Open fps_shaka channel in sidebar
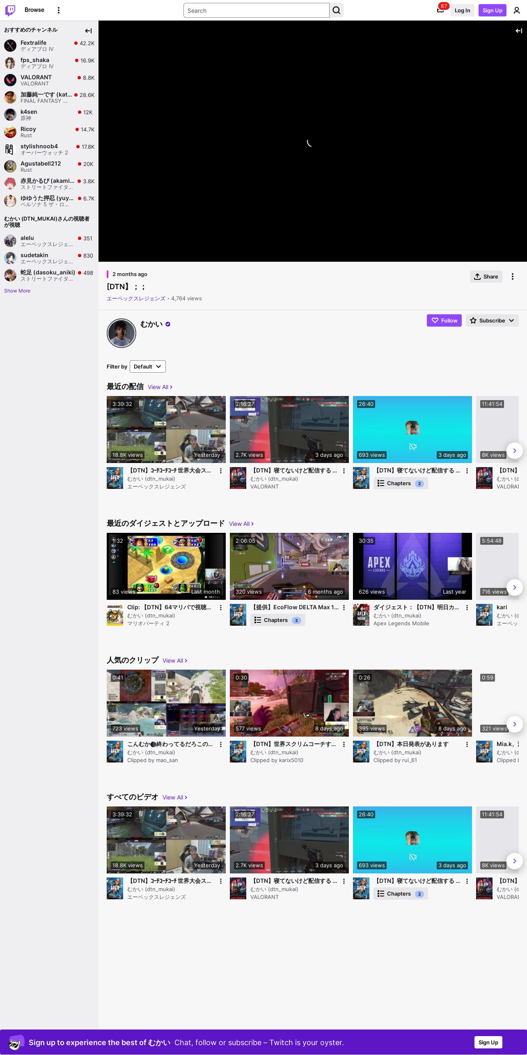The width and height of the screenshot is (527, 1055). tap(49, 63)
